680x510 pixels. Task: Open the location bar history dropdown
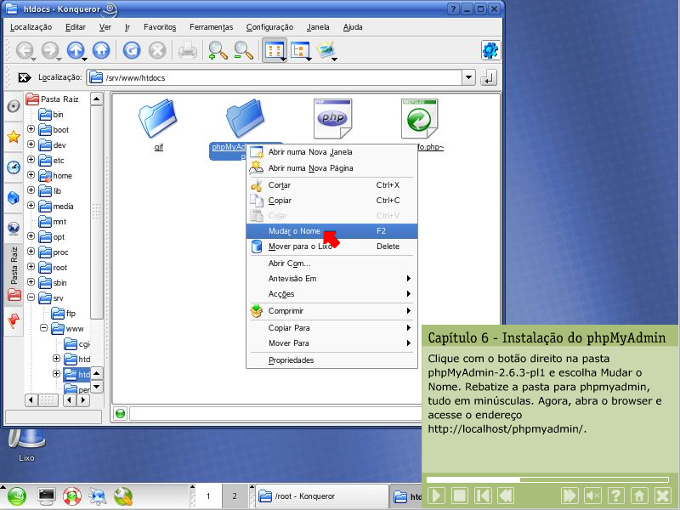pyautogui.click(x=467, y=77)
